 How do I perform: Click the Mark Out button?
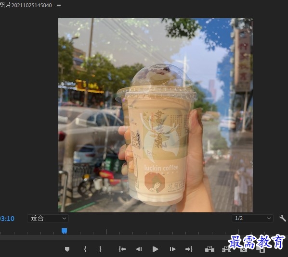coord(100,249)
